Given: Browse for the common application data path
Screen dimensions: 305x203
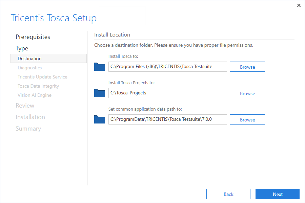Looking at the screenshot, I should 247,120.
